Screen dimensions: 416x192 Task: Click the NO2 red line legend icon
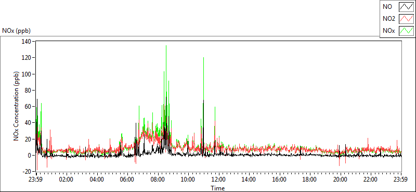(x=406, y=19)
